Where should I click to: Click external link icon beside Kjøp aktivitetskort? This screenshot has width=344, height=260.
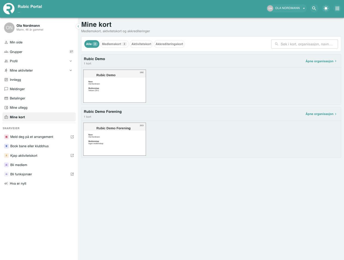72,155
